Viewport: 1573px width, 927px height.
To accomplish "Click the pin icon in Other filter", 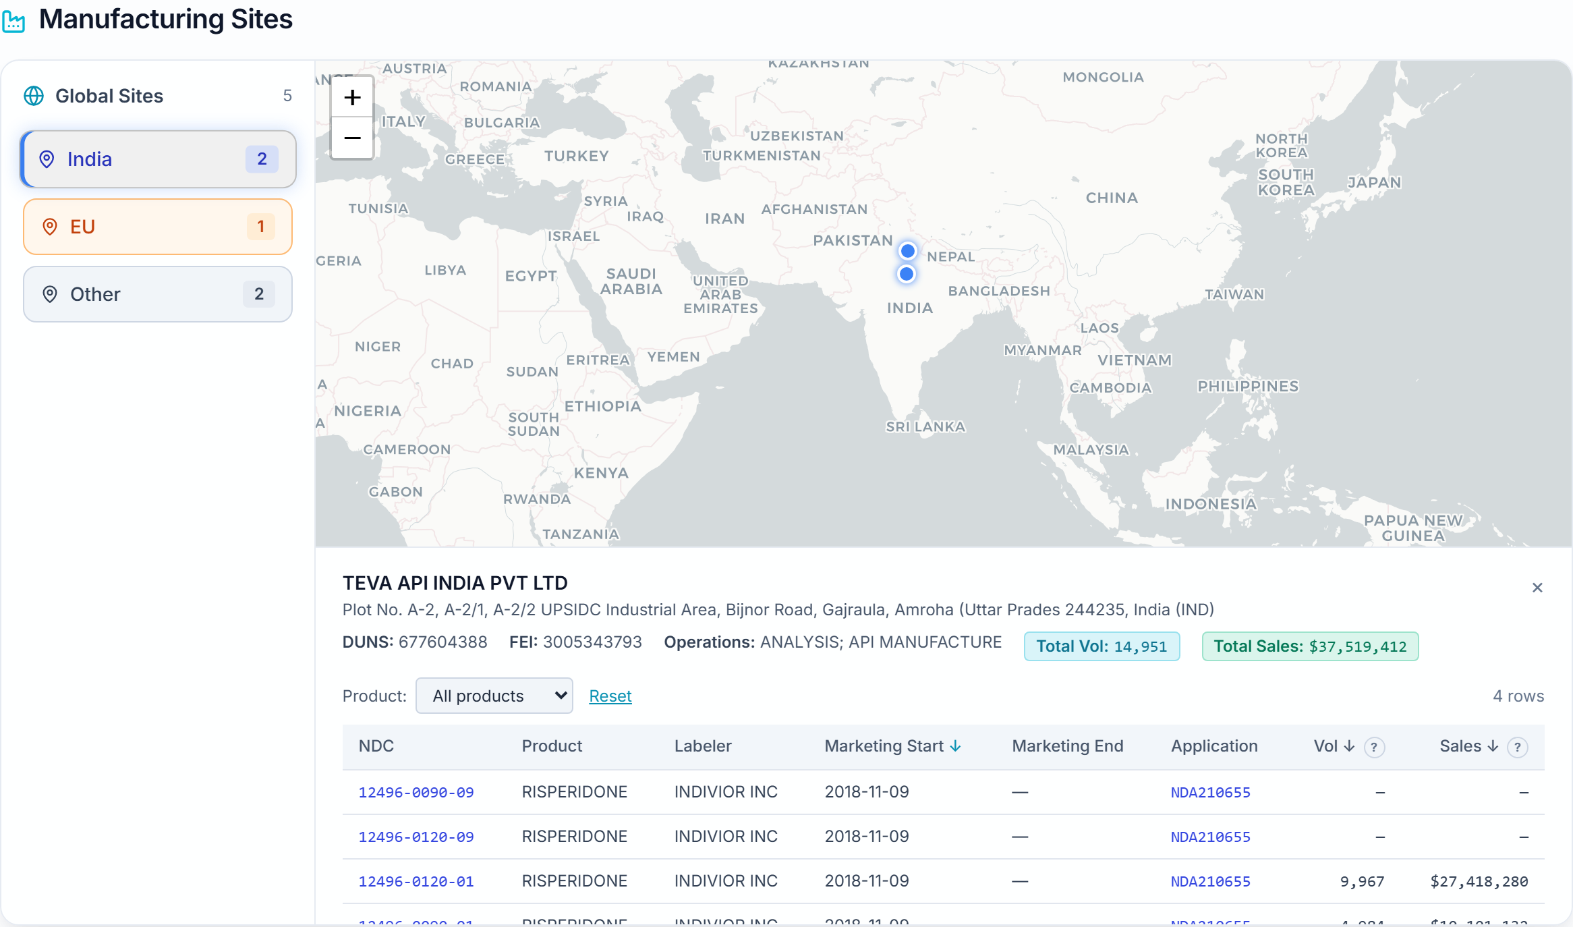I will click(49, 294).
